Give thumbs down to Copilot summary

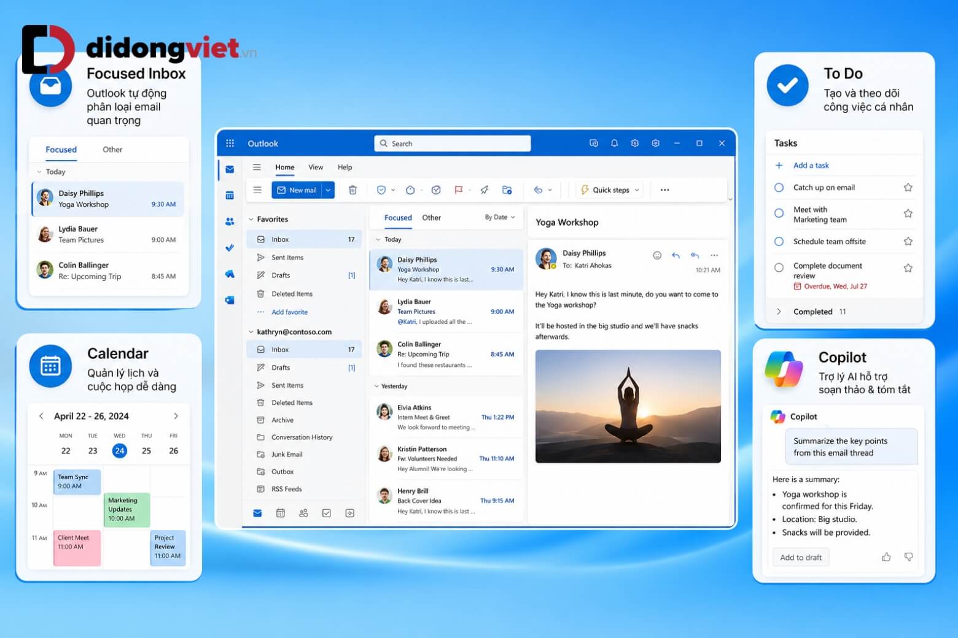click(908, 557)
